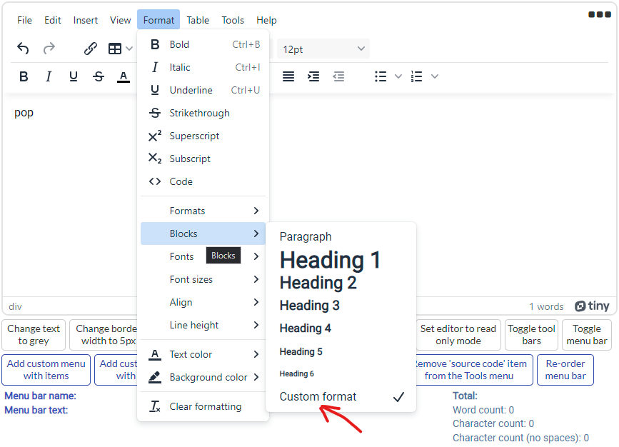Click the Toggle menu bar button
The width and height of the screenshot is (619, 447).
click(587, 335)
